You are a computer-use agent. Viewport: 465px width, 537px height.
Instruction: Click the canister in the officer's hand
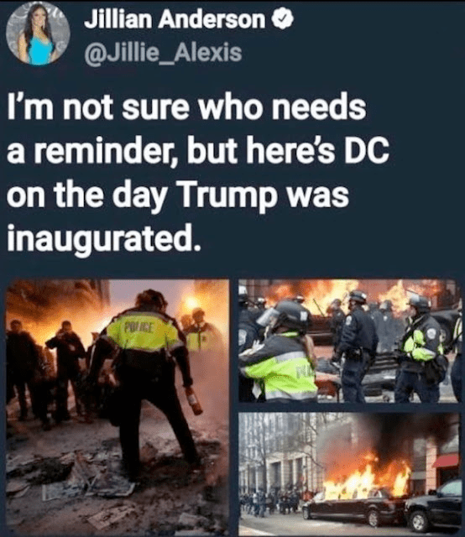(x=194, y=401)
